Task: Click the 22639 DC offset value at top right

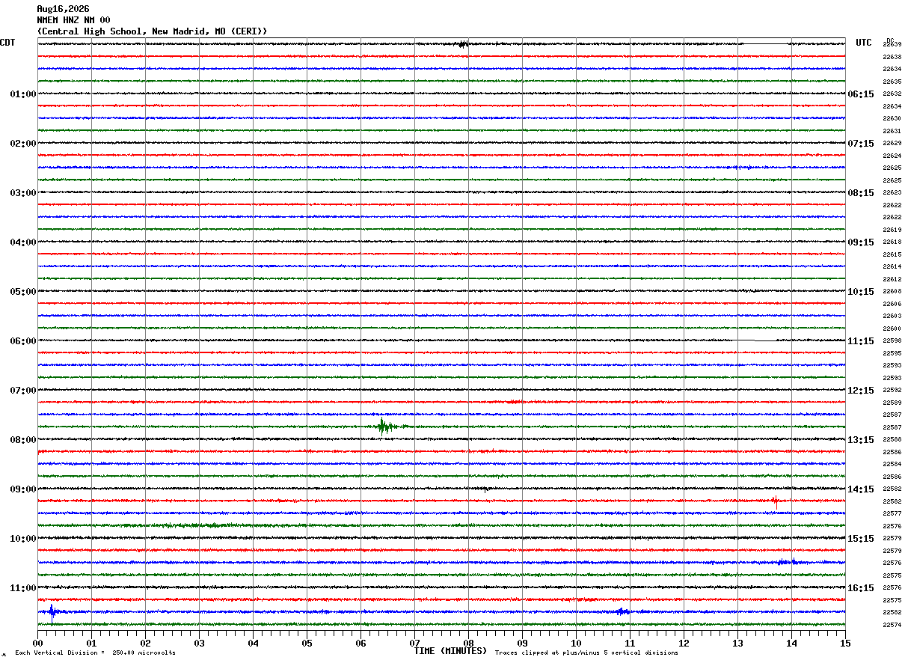Action: click(892, 45)
